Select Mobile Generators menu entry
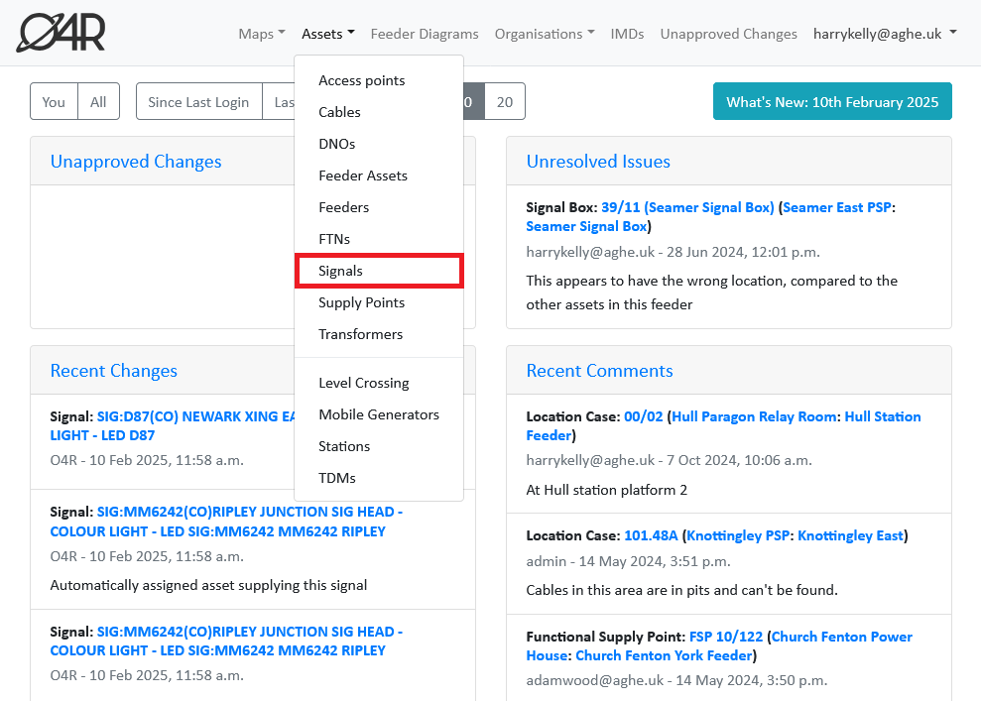981x701 pixels. pos(379,414)
